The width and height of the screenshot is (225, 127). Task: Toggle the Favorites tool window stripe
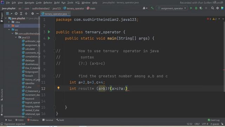(x=2, y=110)
